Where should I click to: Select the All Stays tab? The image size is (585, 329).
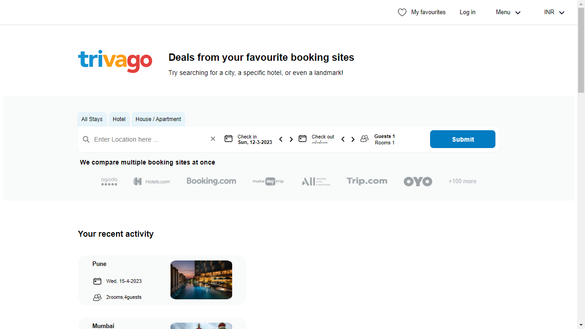[x=92, y=119]
